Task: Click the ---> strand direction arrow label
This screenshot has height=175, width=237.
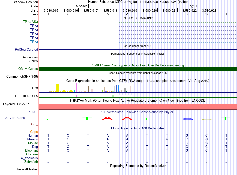Action: coord(35,14)
